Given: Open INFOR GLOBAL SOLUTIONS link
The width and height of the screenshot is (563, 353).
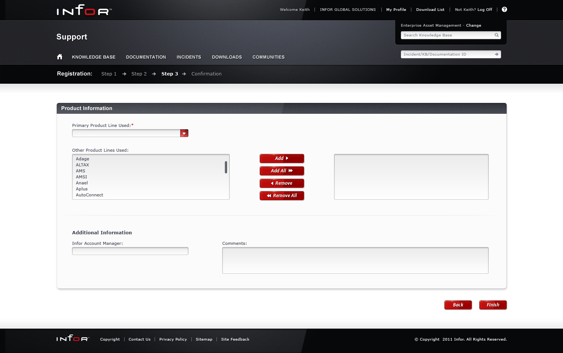Looking at the screenshot, I should [348, 10].
